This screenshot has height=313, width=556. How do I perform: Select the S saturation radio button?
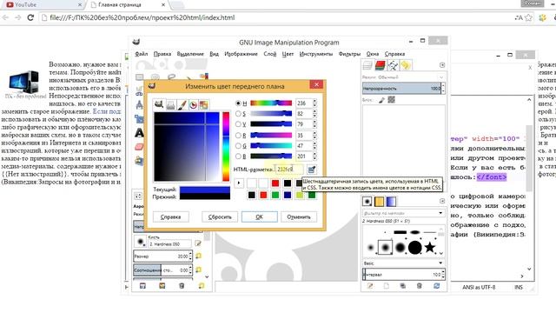[x=238, y=114]
